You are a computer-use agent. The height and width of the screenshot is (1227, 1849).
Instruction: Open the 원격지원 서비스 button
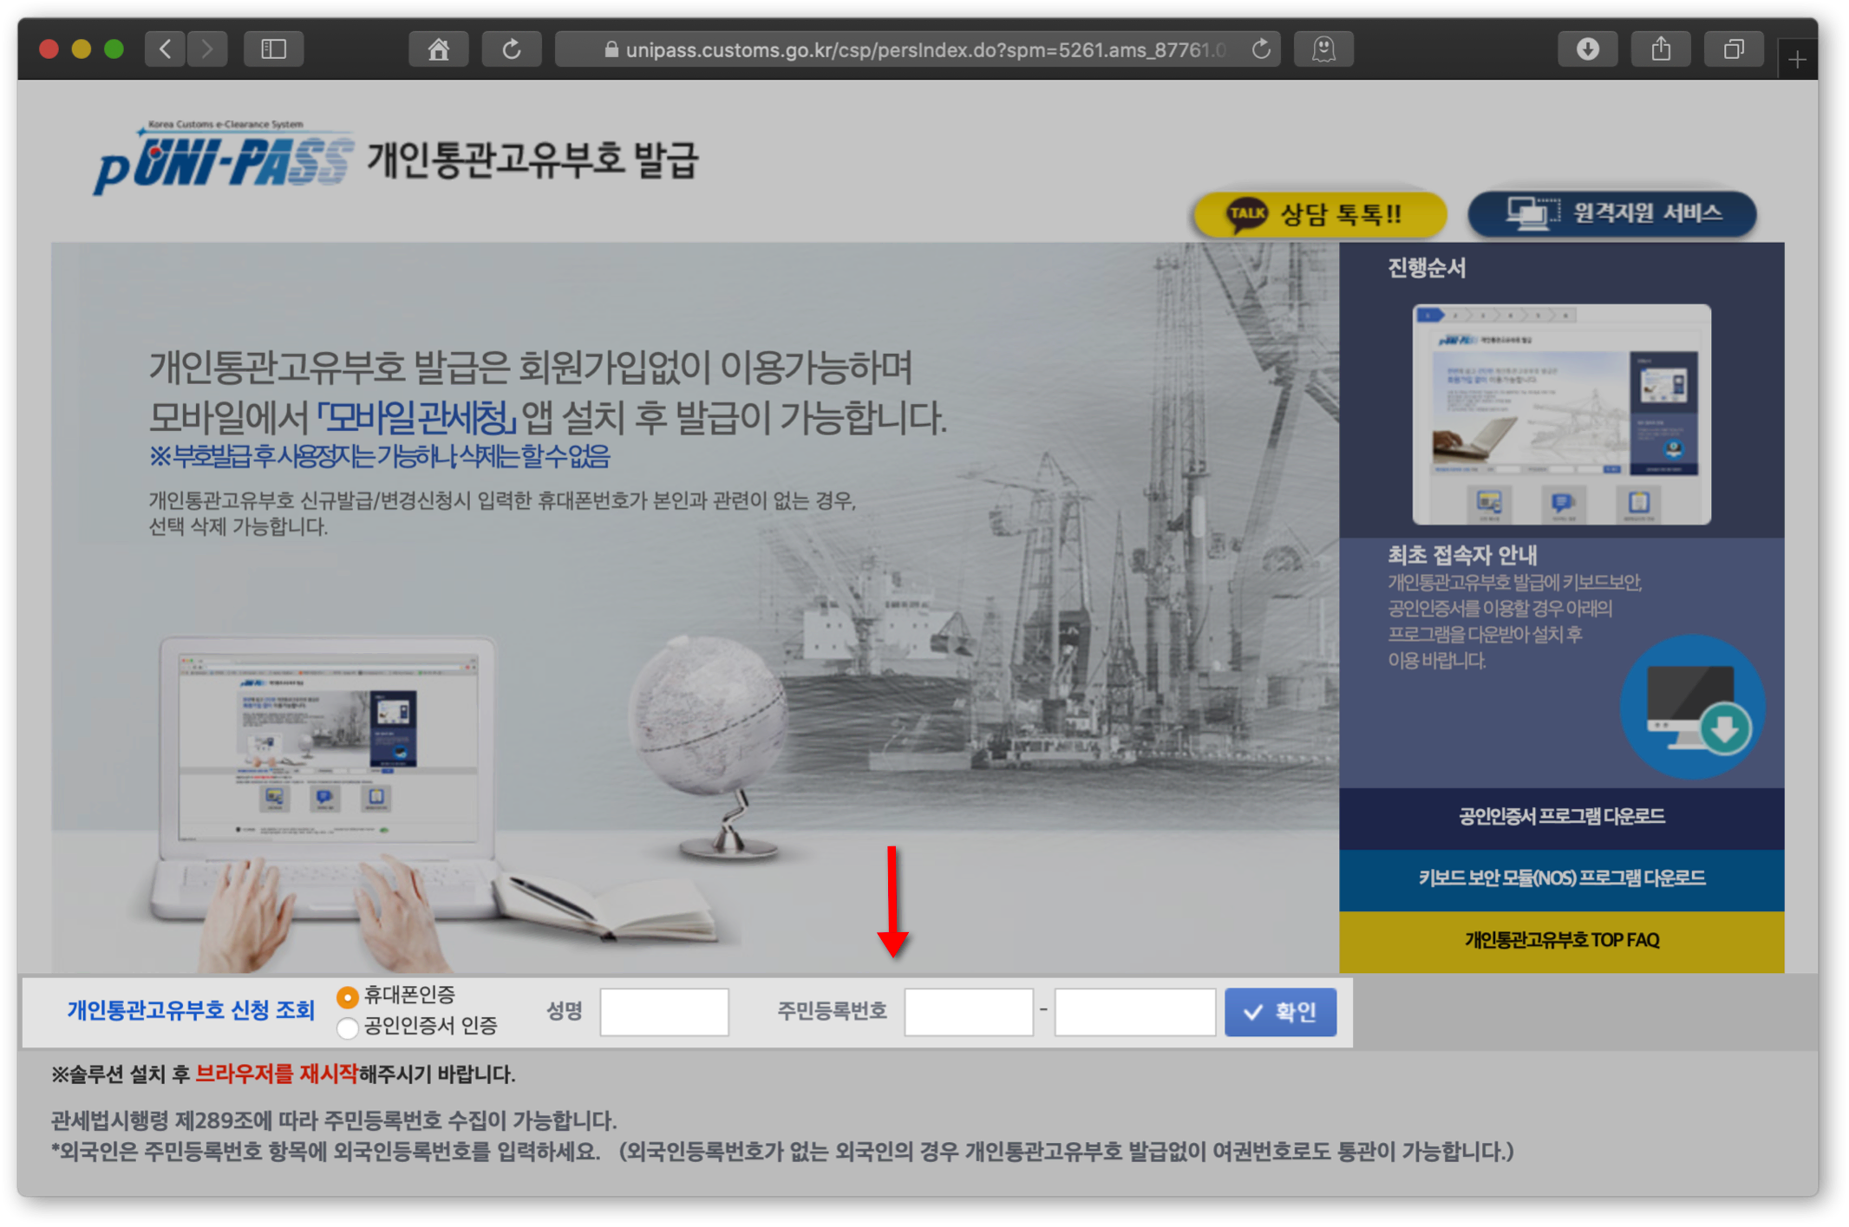[x=1611, y=213]
